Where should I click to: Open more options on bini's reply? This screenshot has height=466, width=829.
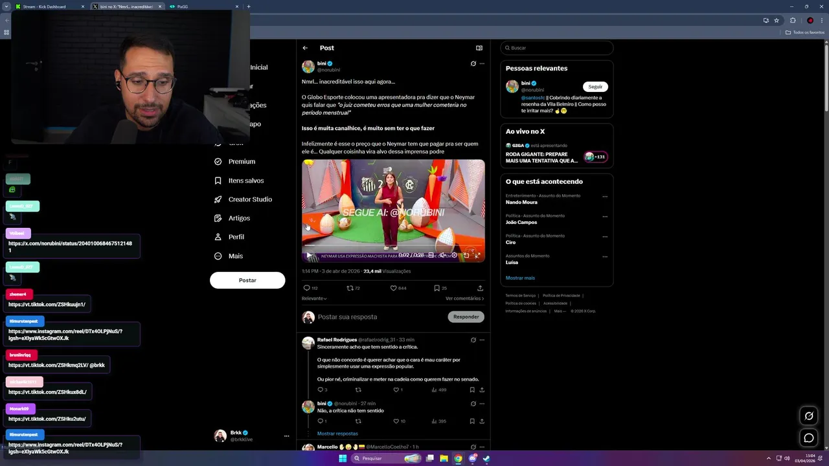point(482,403)
